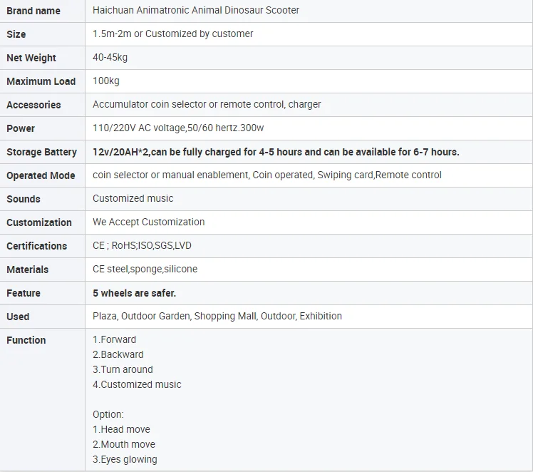The image size is (533, 472).
Task: Click '3.Turn around' function item
Action: click(123, 369)
